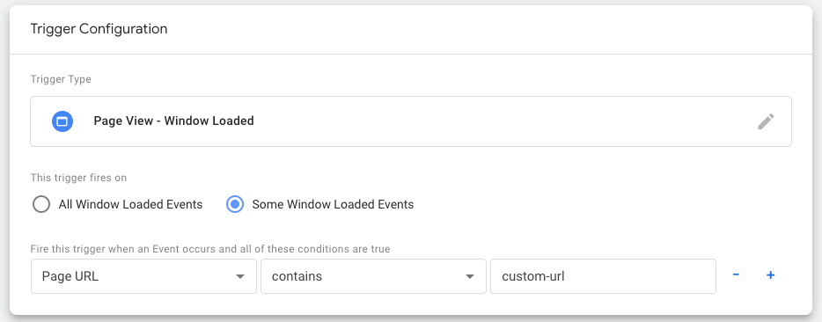The width and height of the screenshot is (822, 322).
Task: Click the pencil edit icon for trigger type
Action: (x=766, y=121)
